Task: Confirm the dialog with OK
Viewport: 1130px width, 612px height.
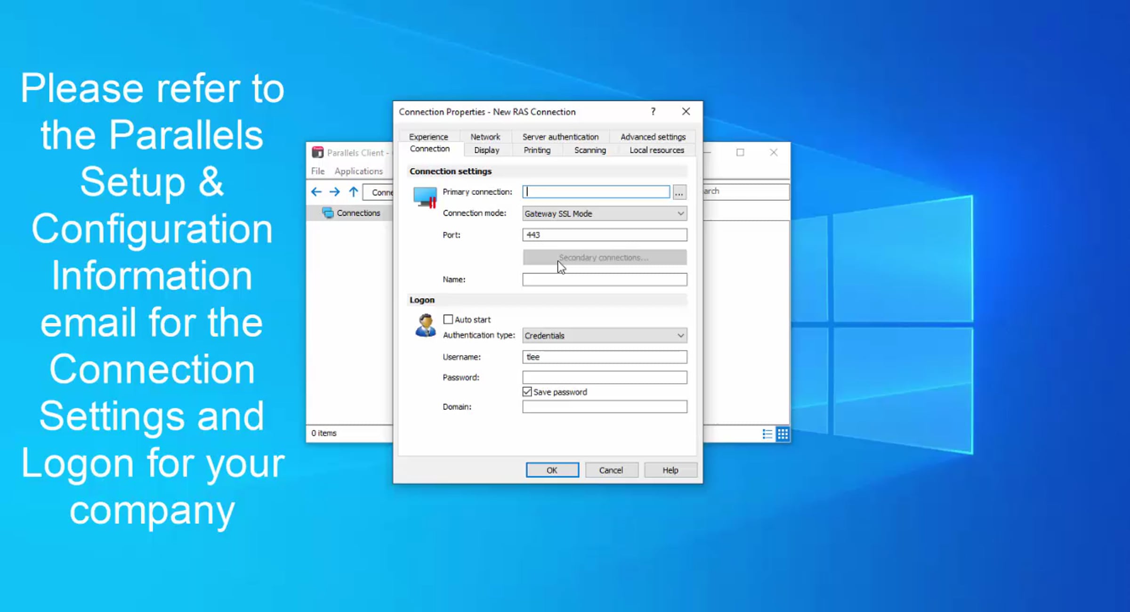Action: click(x=552, y=470)
